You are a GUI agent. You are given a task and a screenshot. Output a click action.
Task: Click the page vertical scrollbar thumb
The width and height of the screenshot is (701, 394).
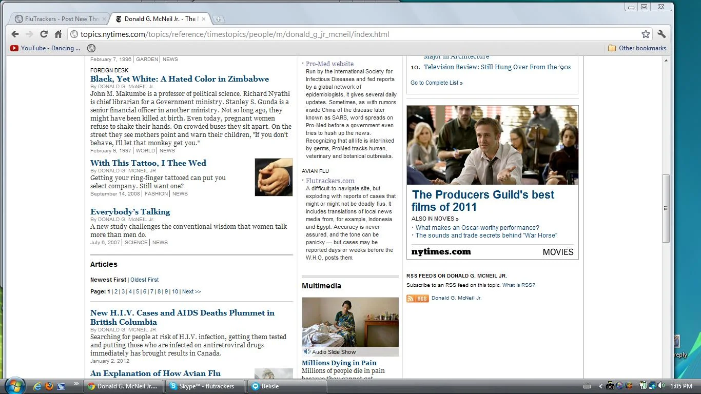(x=666, y=208)
